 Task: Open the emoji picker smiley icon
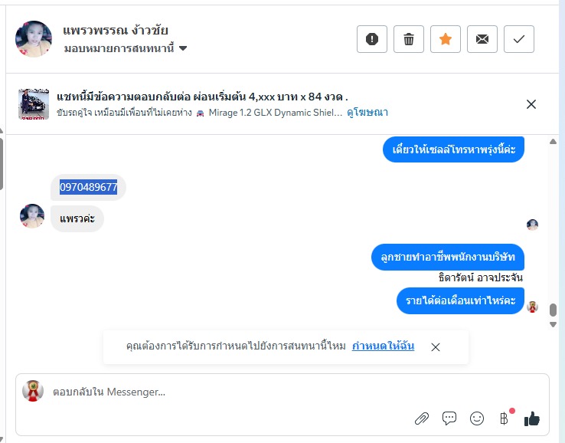pos(477,418)
